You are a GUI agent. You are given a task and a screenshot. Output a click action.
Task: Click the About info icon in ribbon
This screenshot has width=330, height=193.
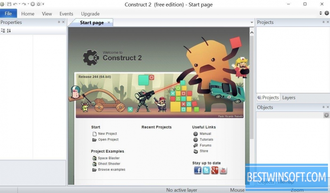pyautogui.click(x=327, y=13)
